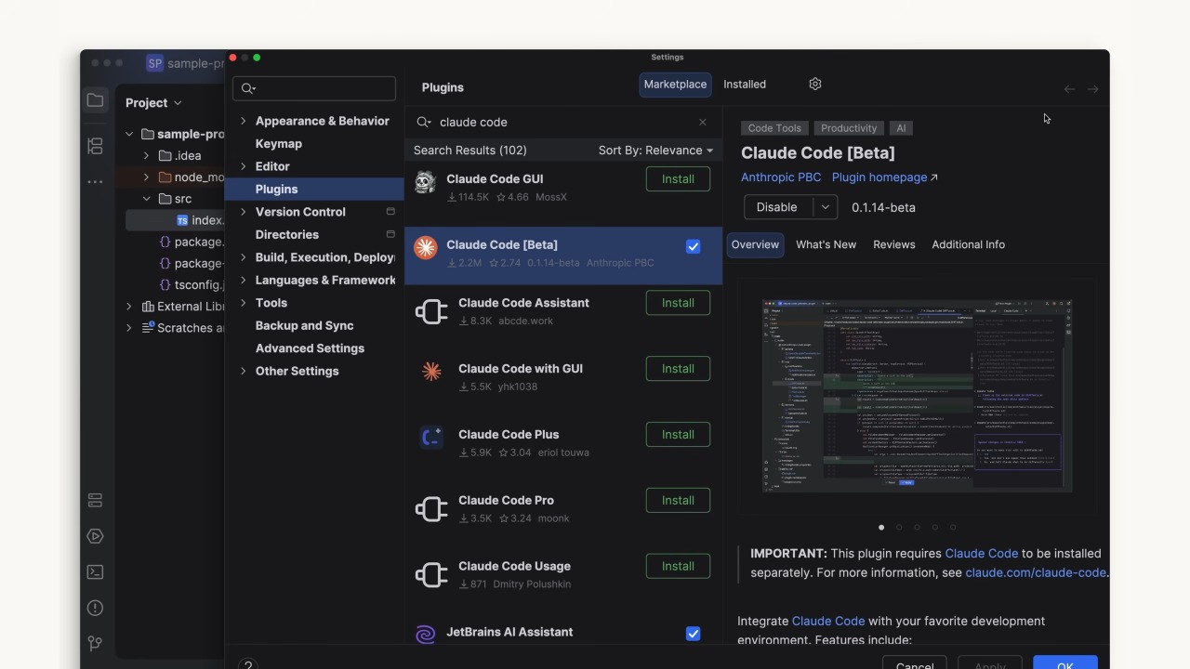Switch to the Installed tab

(745, 85)
